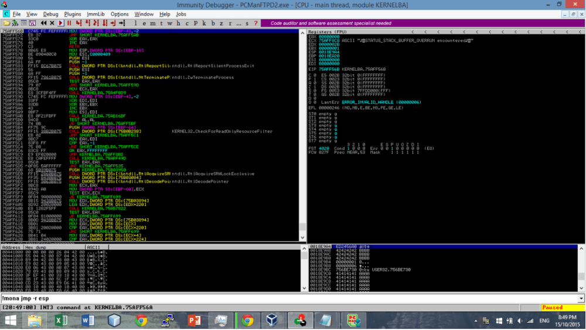
Task: Click the Close program X icon
Action: (x=52, y=23)
